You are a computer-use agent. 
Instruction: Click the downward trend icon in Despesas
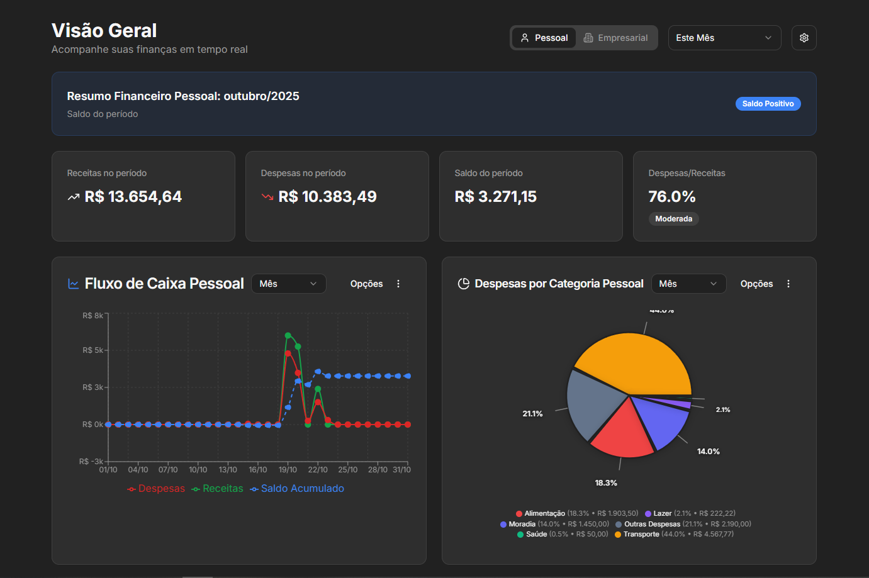point(267,197)
